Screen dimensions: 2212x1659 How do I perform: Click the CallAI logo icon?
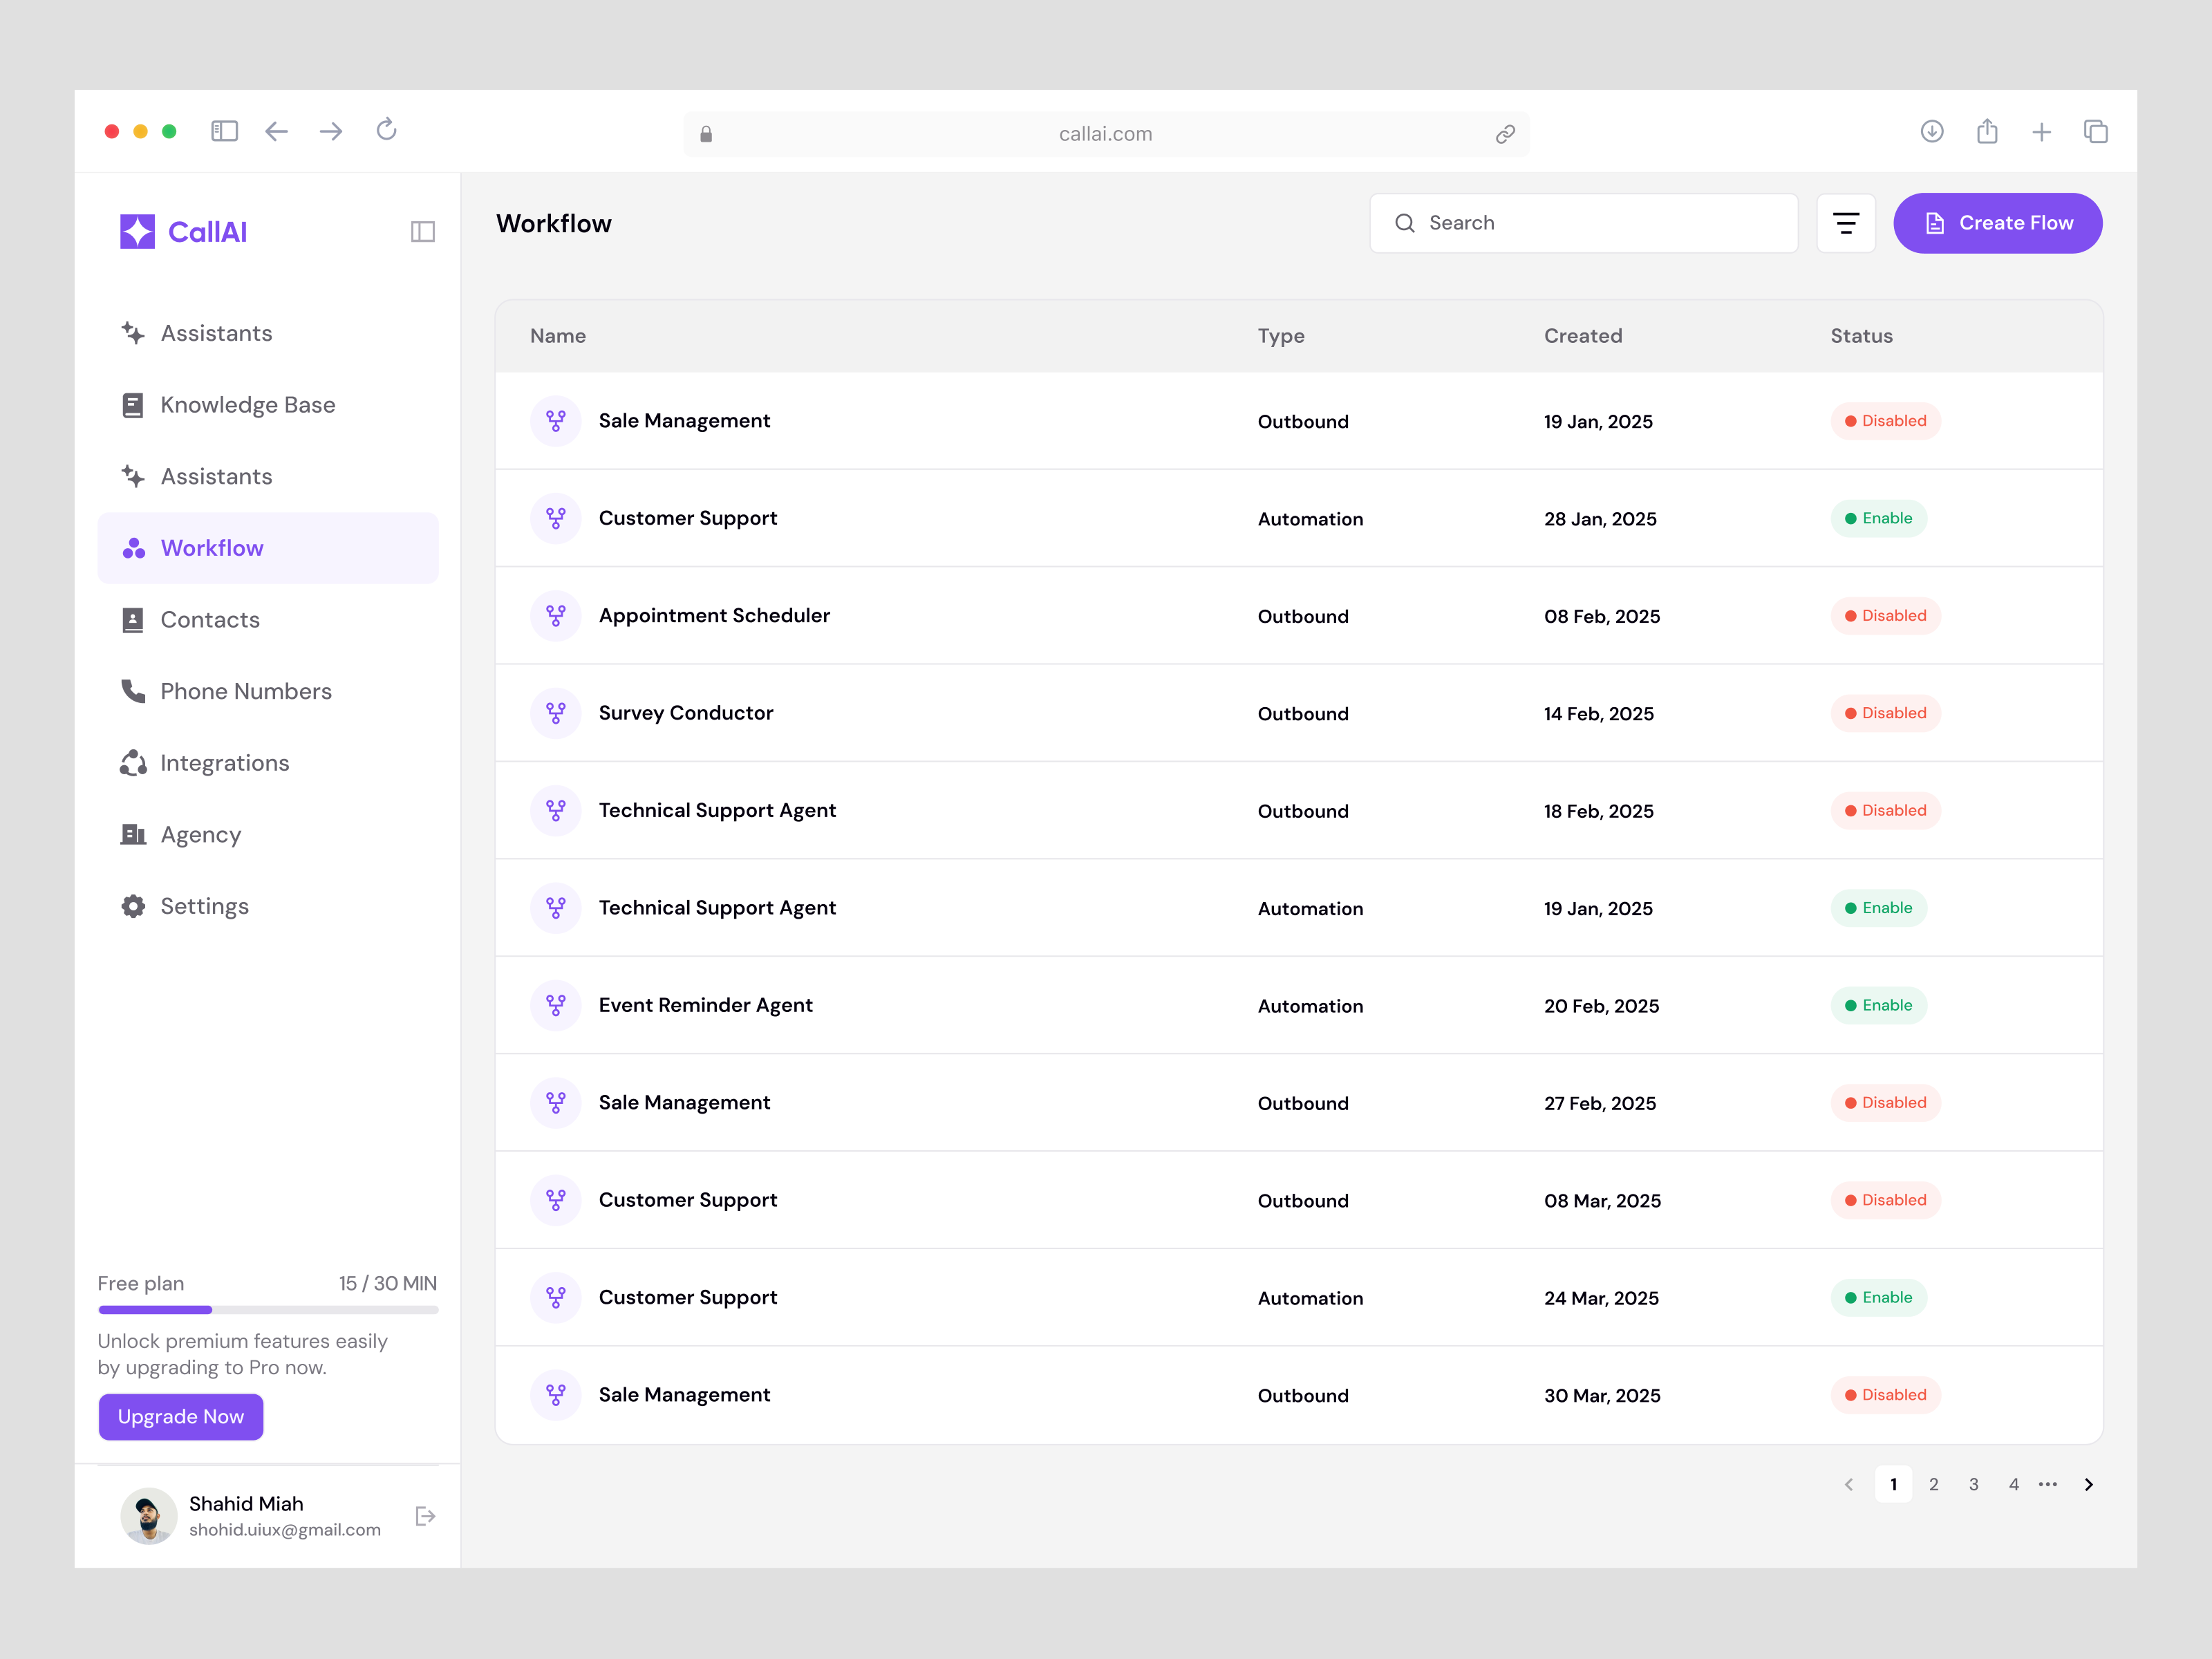(x=137, y=231)
